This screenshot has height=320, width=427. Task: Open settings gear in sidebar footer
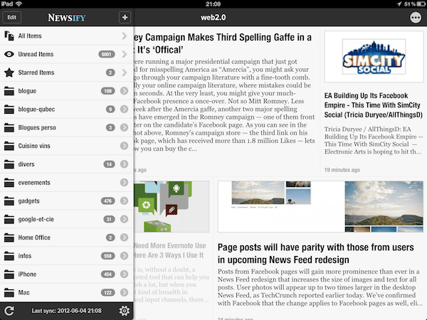click(125, 311)
